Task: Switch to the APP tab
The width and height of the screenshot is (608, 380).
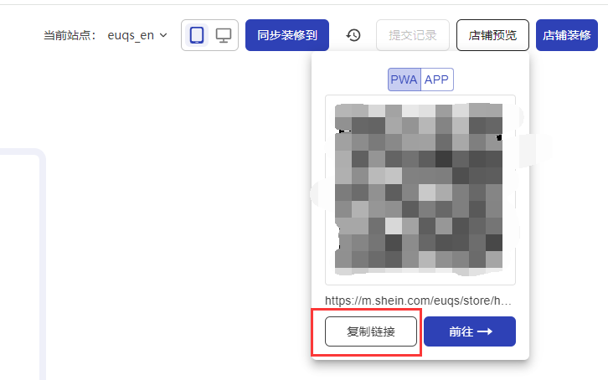Action: pyautogui.click(x=436, y=80)
